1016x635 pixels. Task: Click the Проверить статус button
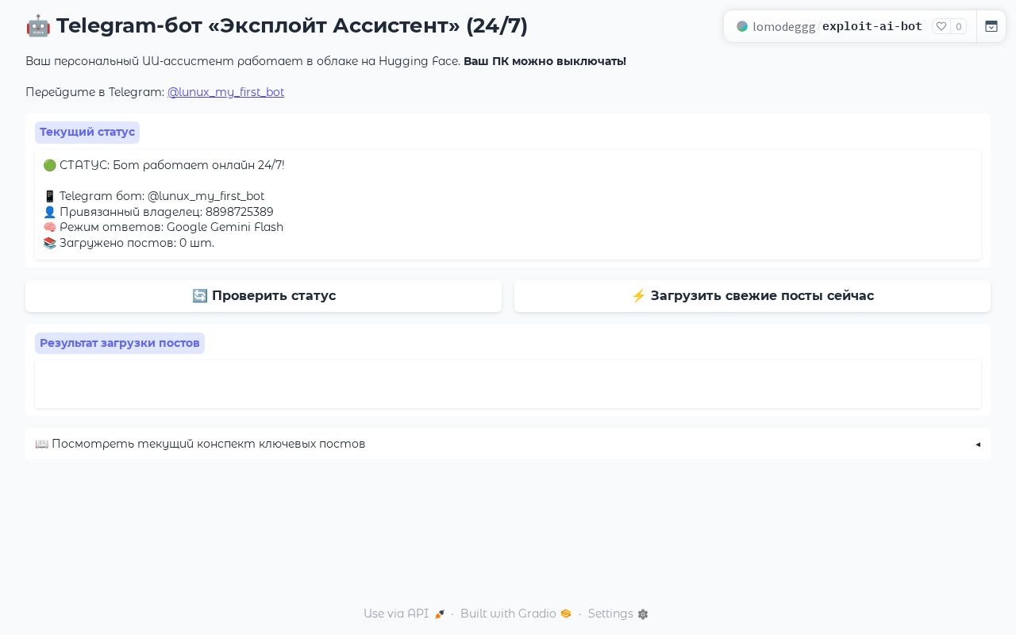(x=264, y=296)
